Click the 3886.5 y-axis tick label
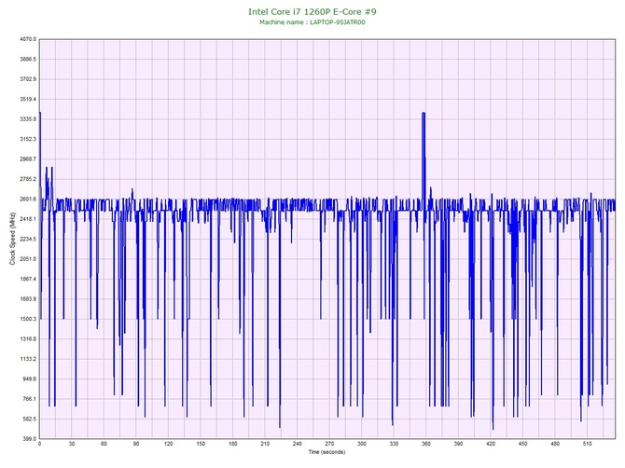The width and height of the screenshot is (625, 468). (x=28, y=60)
